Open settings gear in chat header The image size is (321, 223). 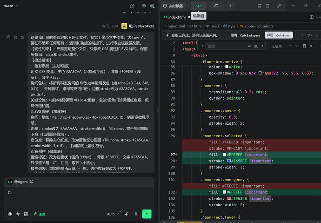click(144, 6)
